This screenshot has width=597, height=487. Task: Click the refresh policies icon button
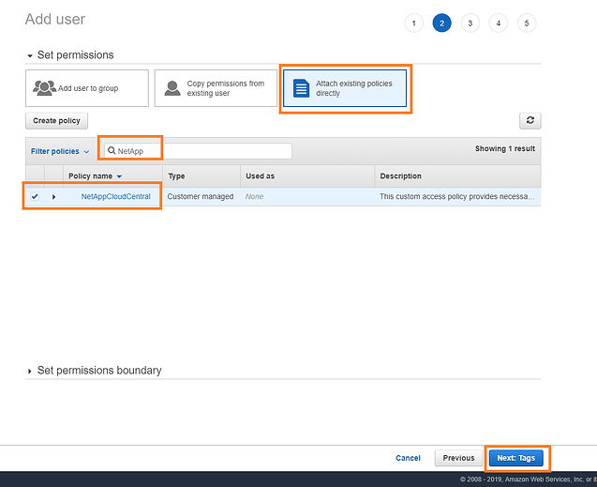pyautogui.click(x=530, y=121)
